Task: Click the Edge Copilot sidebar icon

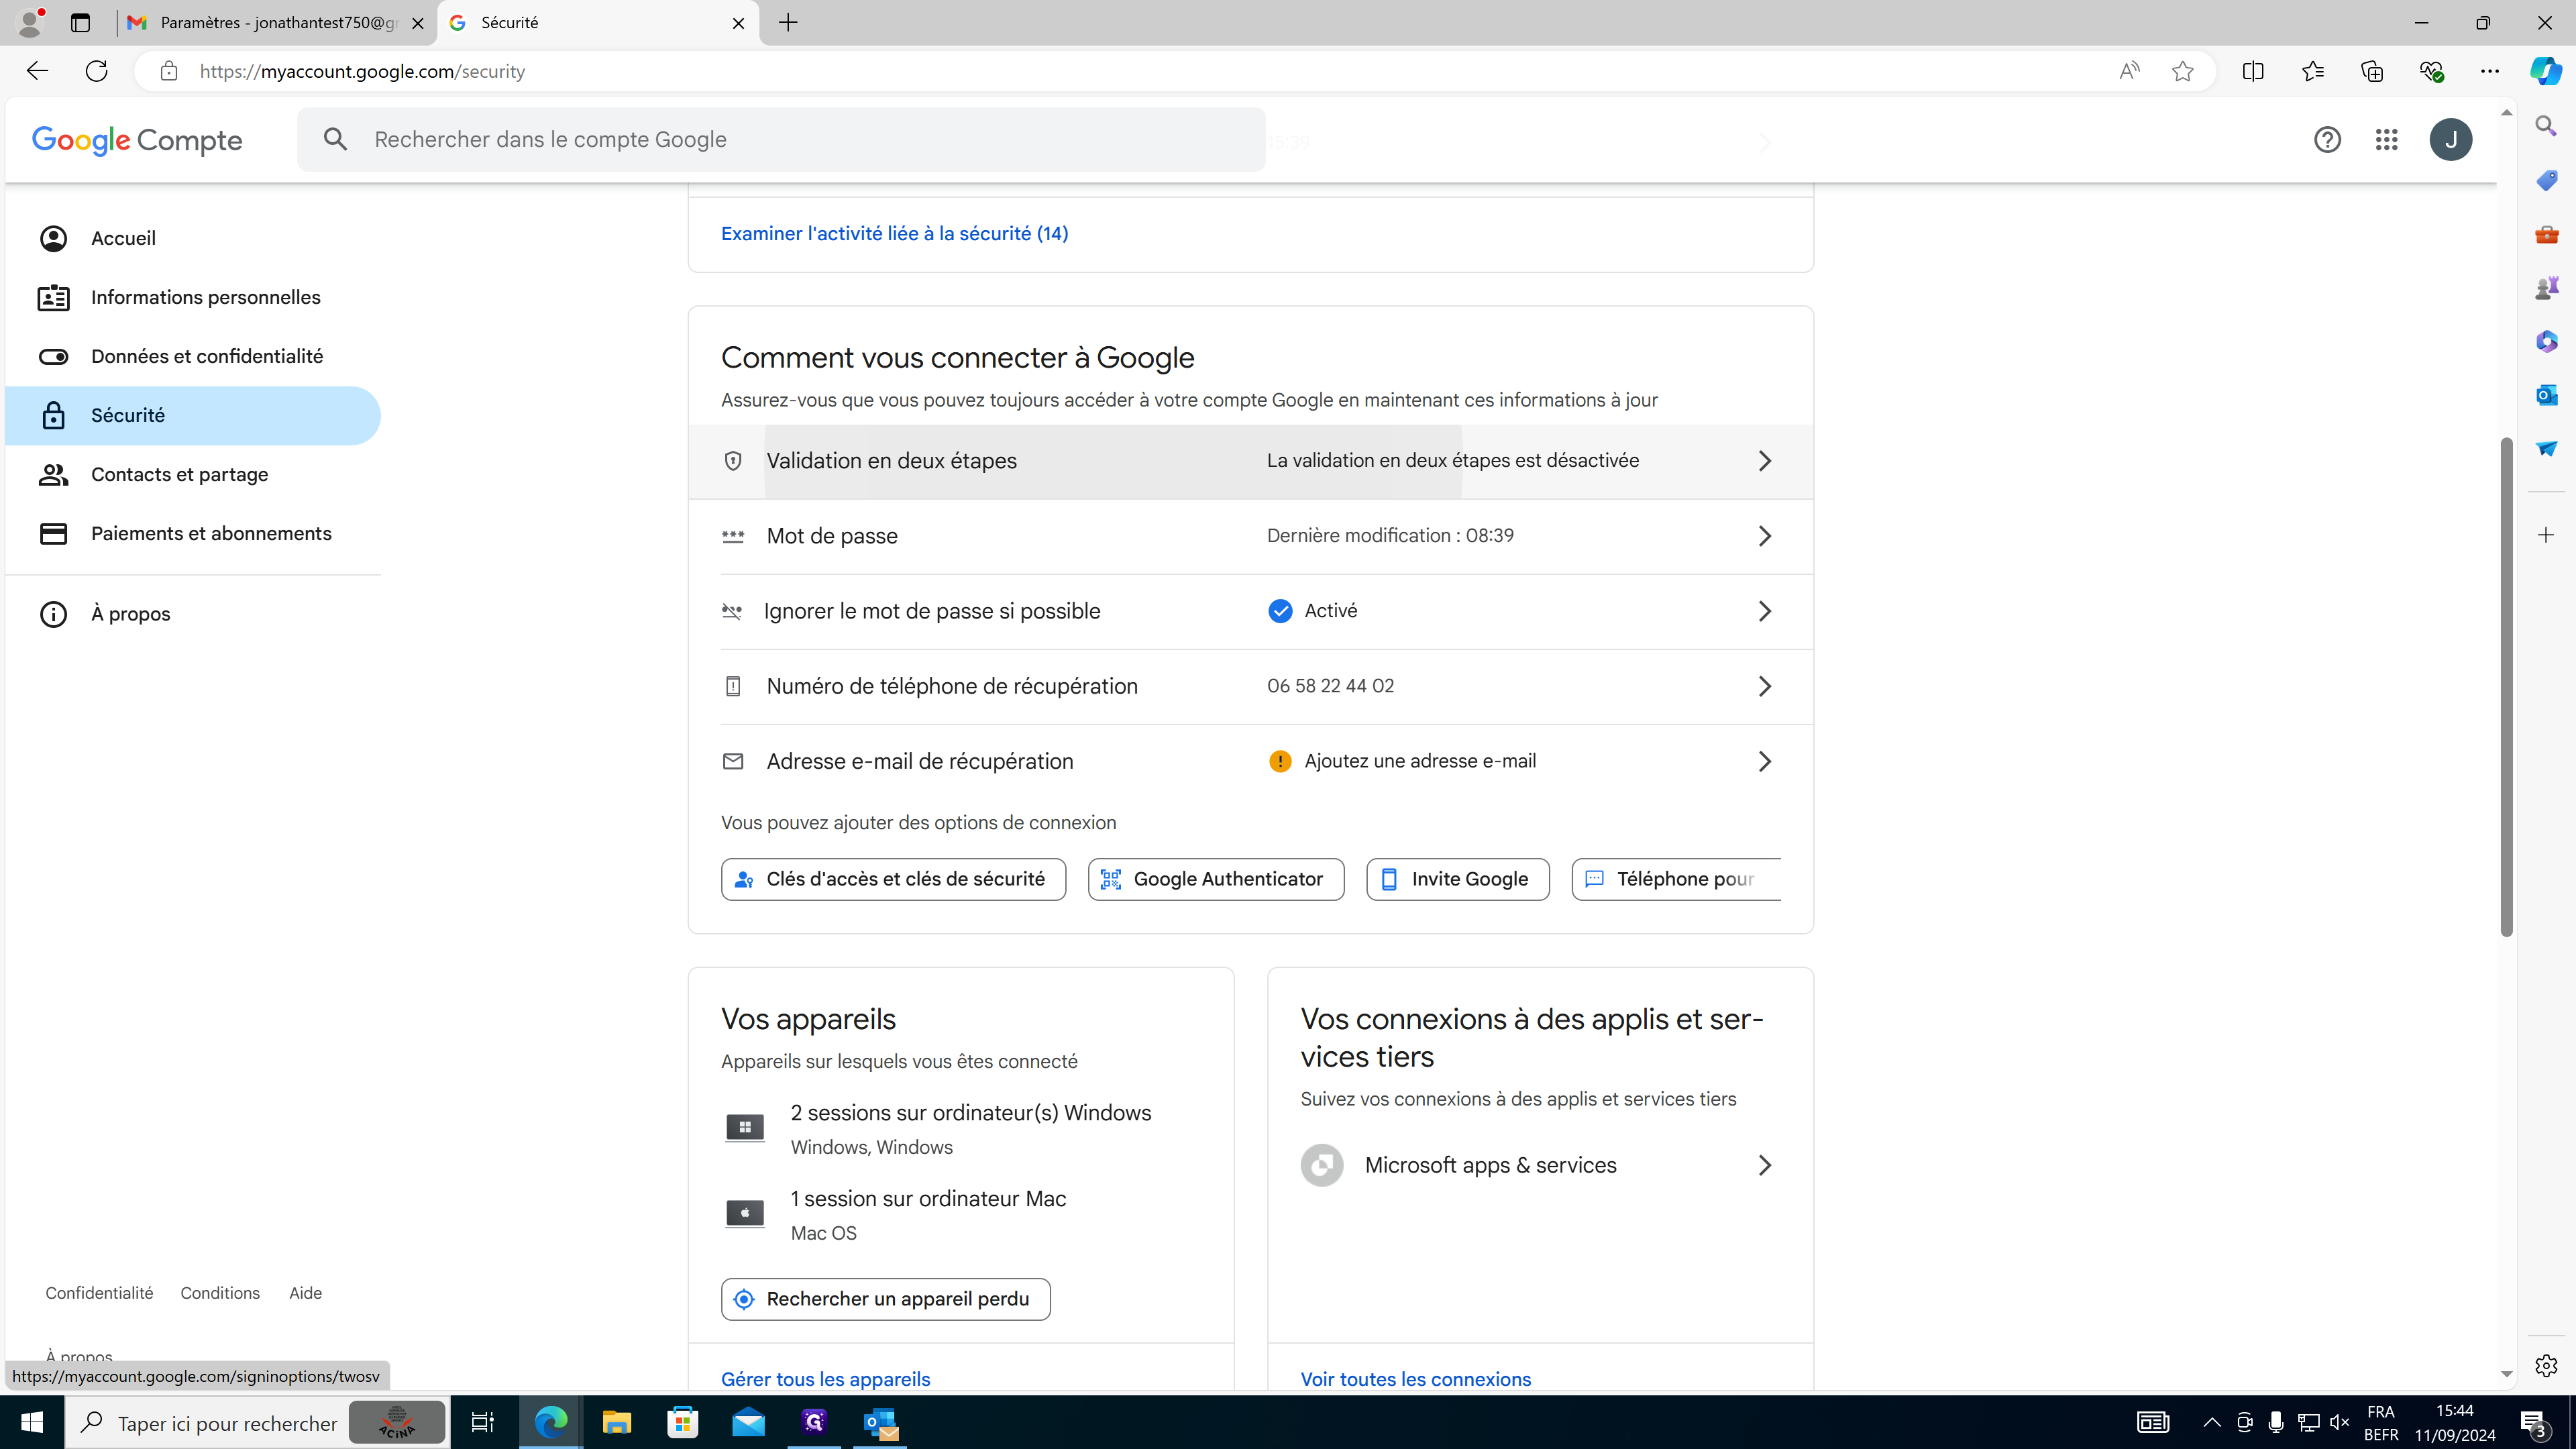Action: point(2545,71)
